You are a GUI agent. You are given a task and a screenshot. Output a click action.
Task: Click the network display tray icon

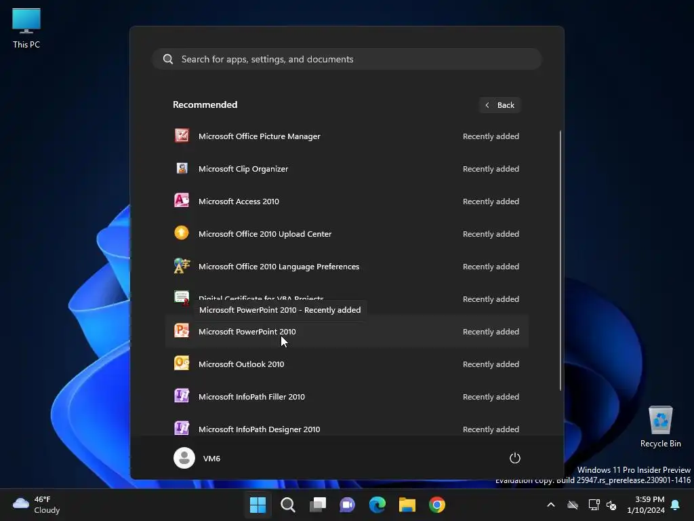594,505
